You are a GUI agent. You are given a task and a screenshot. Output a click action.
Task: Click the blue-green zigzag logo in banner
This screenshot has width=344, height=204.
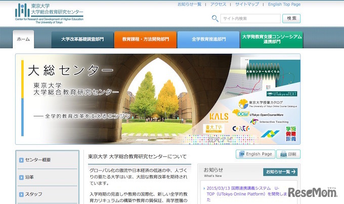pyautogui.click(x=270, y=134)
